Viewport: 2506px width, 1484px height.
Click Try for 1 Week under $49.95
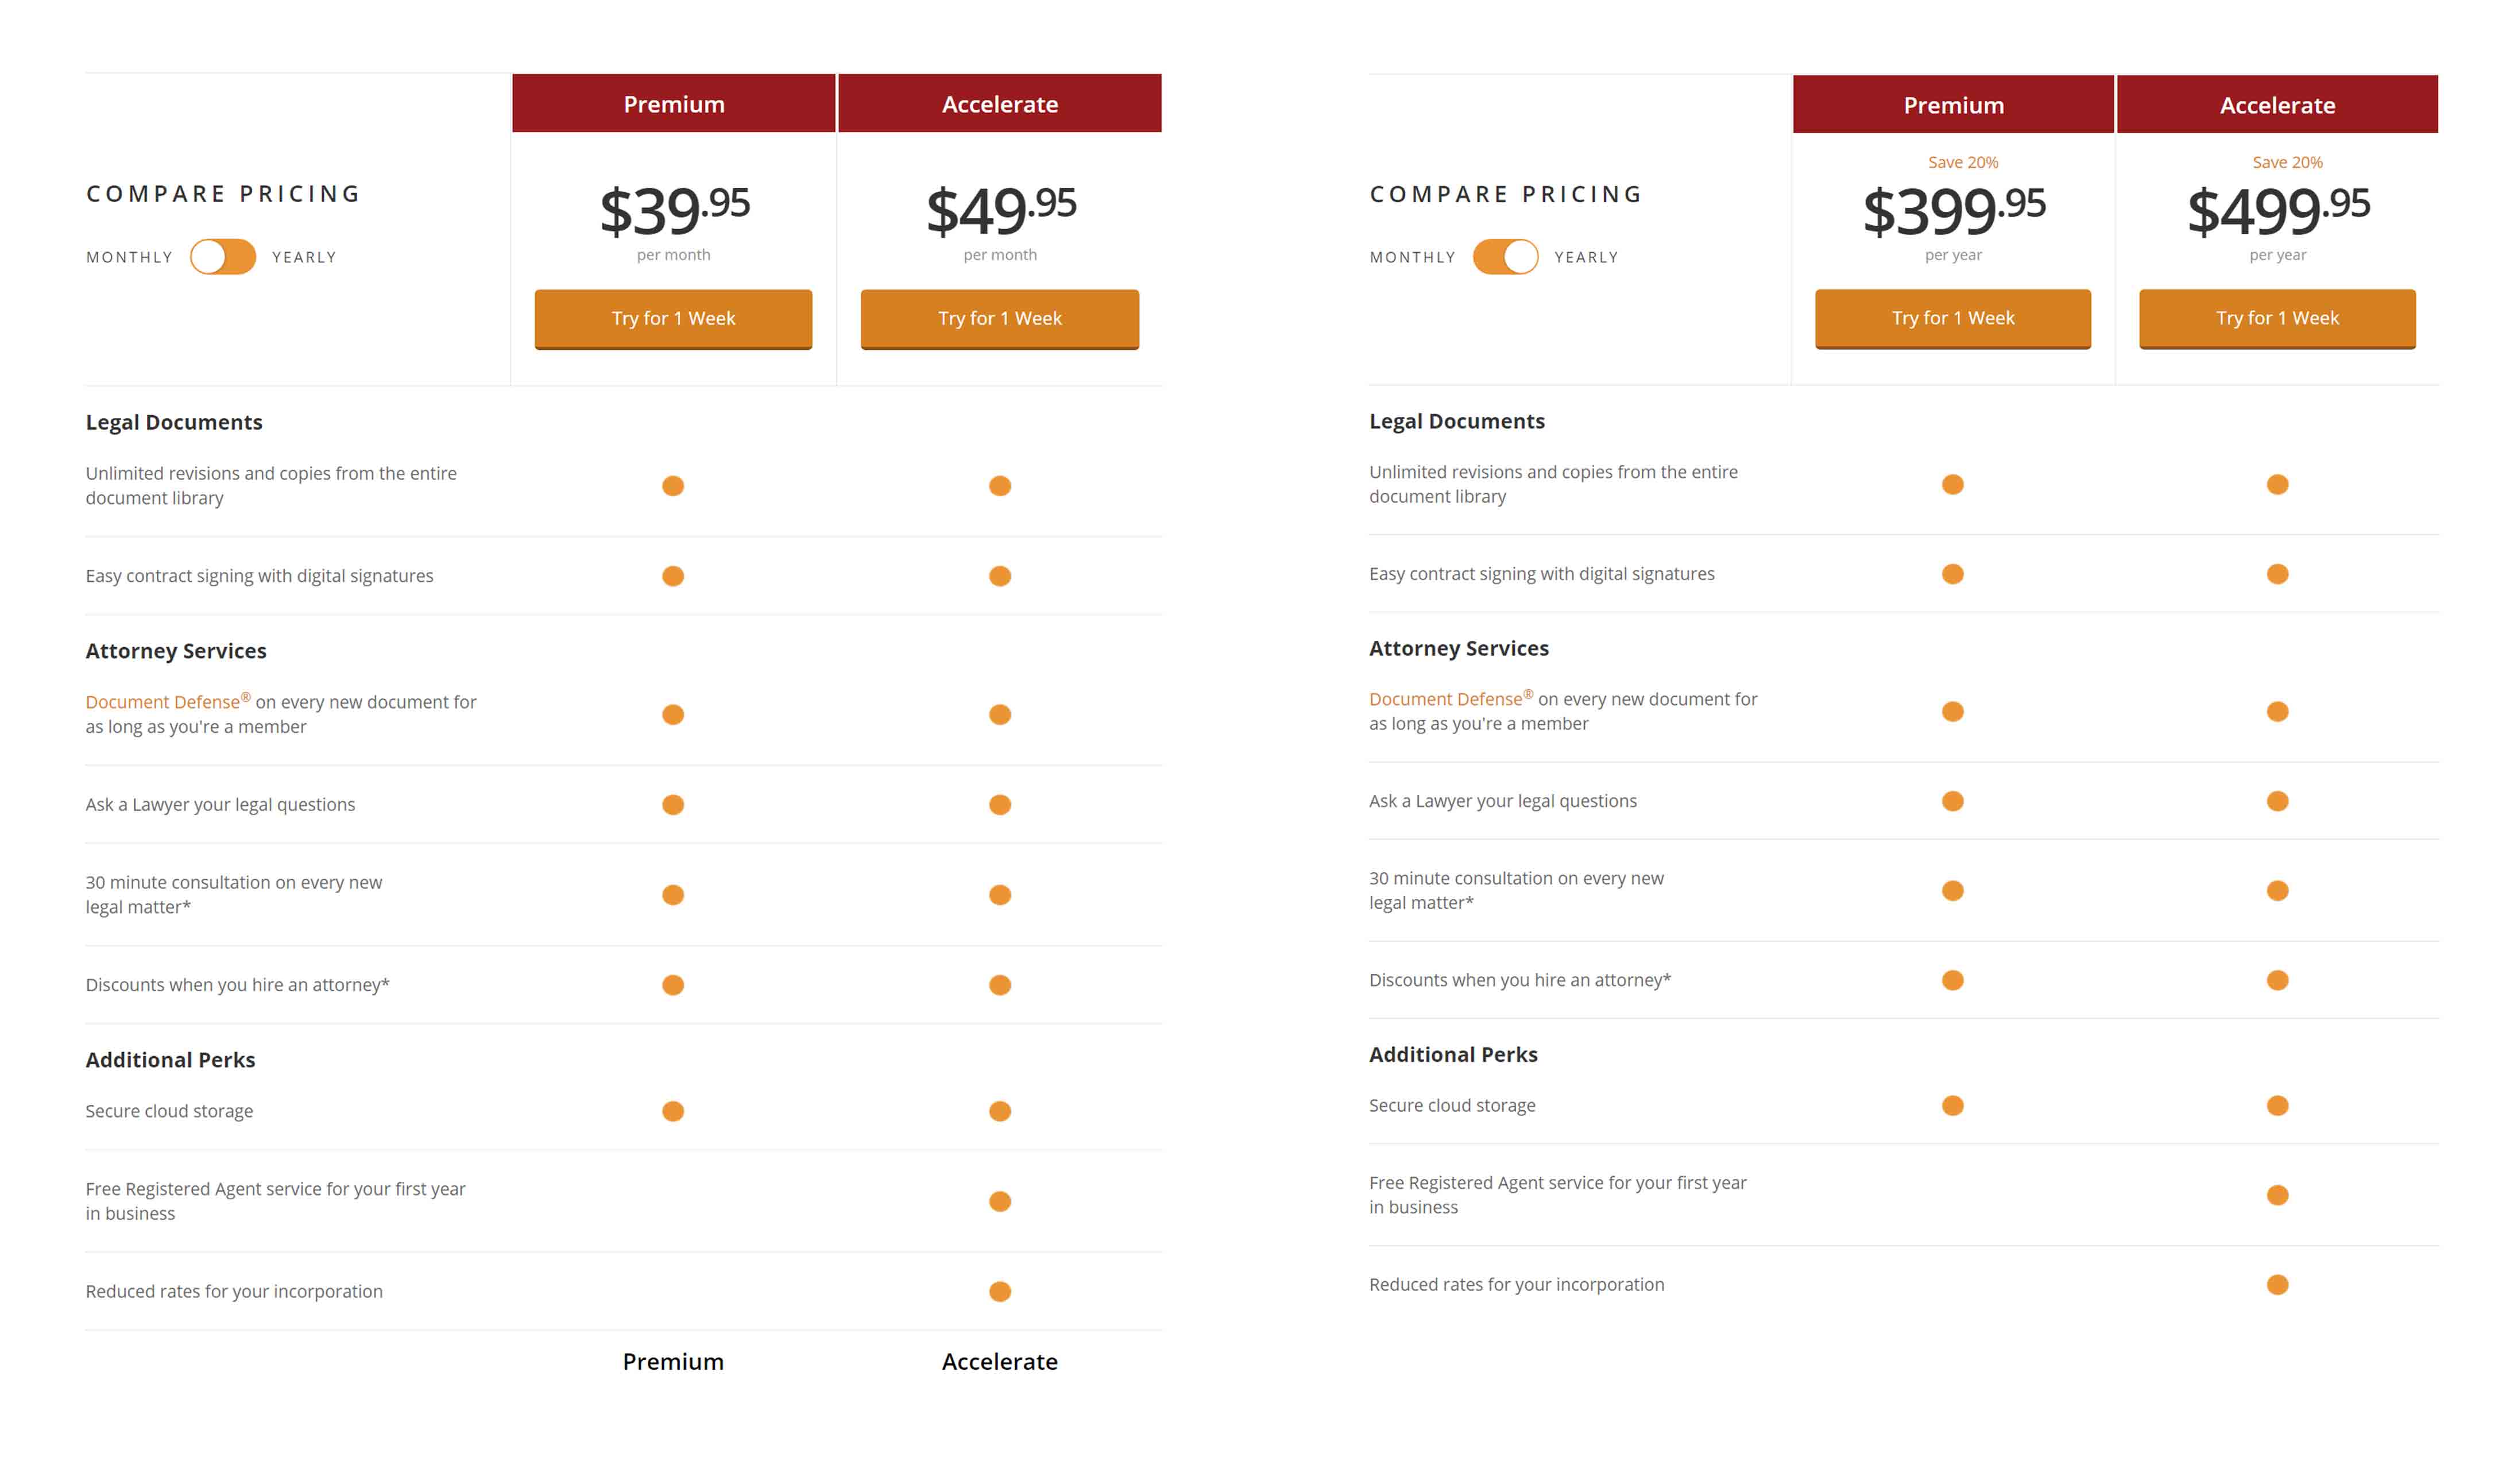click(1000, 319)
